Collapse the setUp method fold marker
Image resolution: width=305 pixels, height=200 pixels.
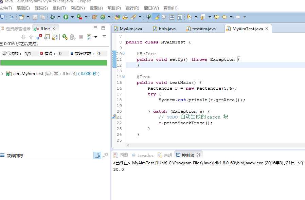click(x=124, y=53)
